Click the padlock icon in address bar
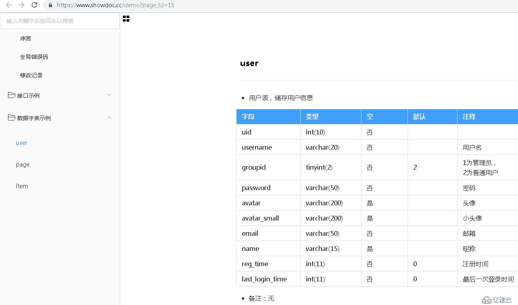Viewport: 518px width, 305px height. point(50,5)
